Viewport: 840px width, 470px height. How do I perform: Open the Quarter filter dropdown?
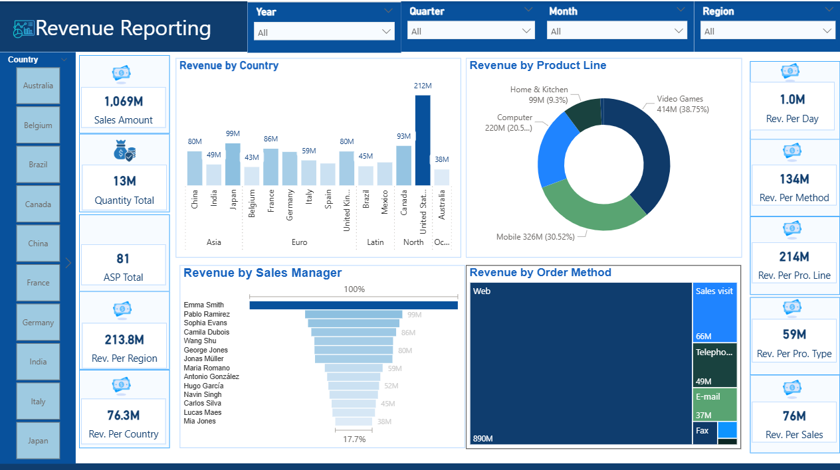(471, 31)
